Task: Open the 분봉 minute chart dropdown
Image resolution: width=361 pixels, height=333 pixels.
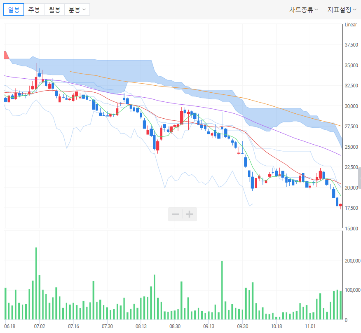Action: 77,9
